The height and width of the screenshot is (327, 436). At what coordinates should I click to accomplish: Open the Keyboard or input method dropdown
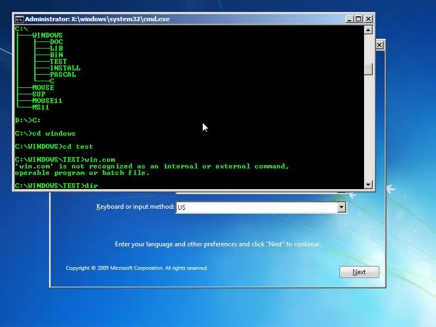click(x=342, y=207)
